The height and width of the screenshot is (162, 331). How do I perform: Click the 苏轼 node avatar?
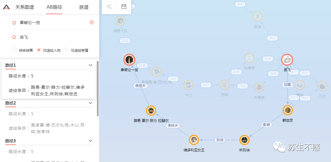coord(225,85)
